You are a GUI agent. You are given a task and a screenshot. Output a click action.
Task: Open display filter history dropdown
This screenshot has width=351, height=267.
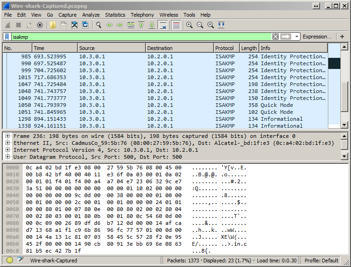click(297, 37)
